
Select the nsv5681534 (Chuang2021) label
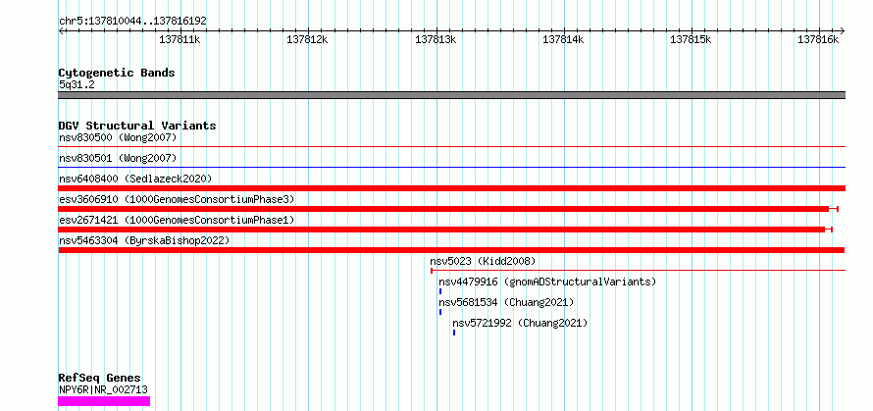point(506,302)
